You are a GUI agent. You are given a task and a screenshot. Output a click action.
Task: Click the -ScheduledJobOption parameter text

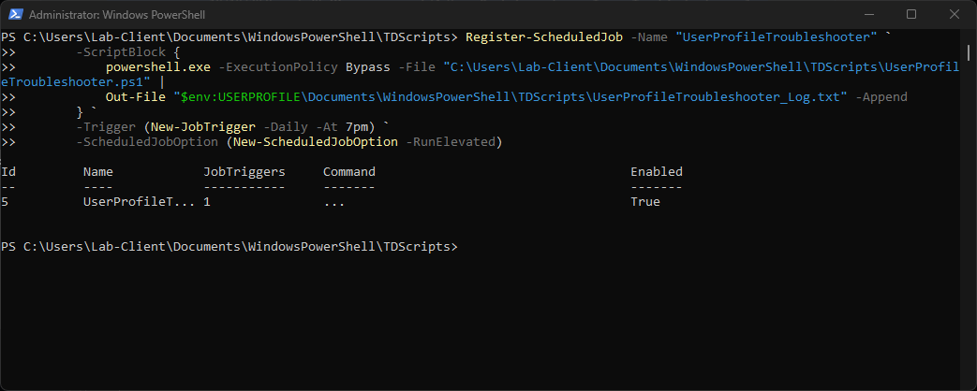click(x=147, y=142)
